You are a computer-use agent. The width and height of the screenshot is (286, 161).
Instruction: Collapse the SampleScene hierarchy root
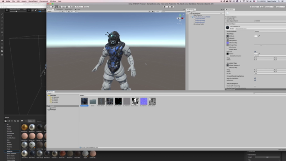pyautogui.click(x=189, y=13)
